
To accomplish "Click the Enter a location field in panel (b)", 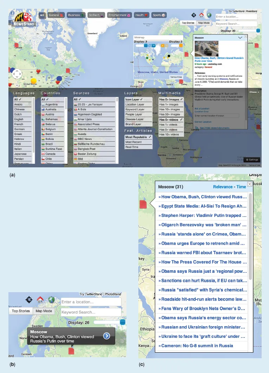I will pos(91,302).
